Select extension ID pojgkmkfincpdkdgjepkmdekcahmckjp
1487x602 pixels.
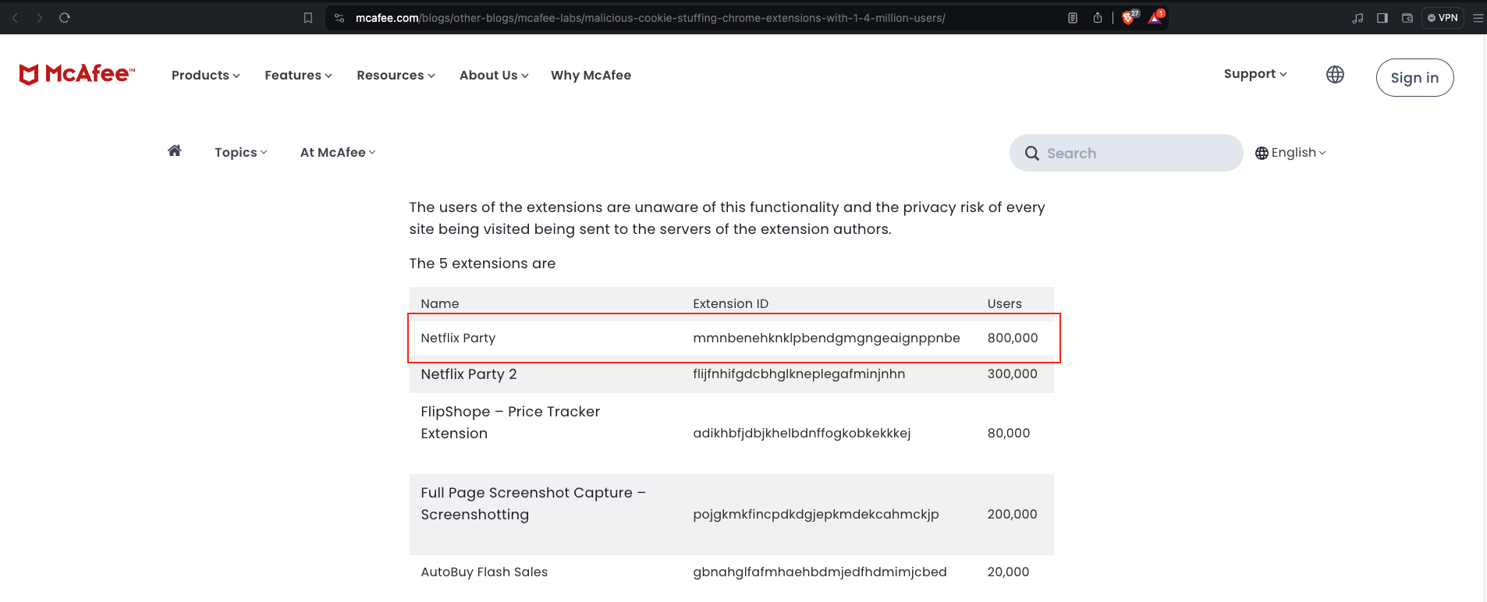pos(816,515)
